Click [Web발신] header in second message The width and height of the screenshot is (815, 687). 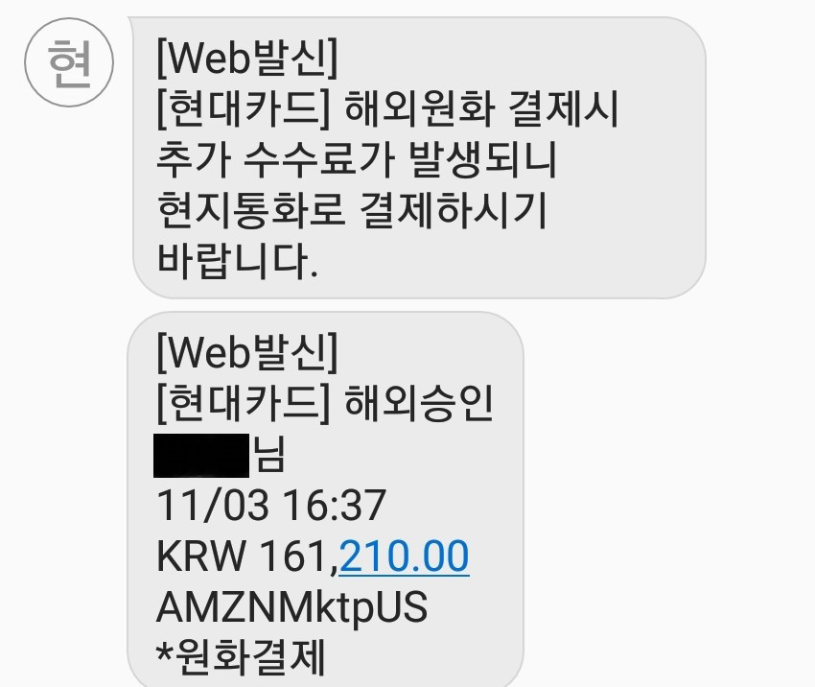pos(247,352)
